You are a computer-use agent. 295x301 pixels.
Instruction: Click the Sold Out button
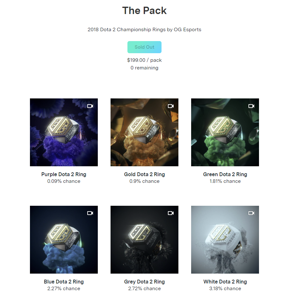(144, 47)
